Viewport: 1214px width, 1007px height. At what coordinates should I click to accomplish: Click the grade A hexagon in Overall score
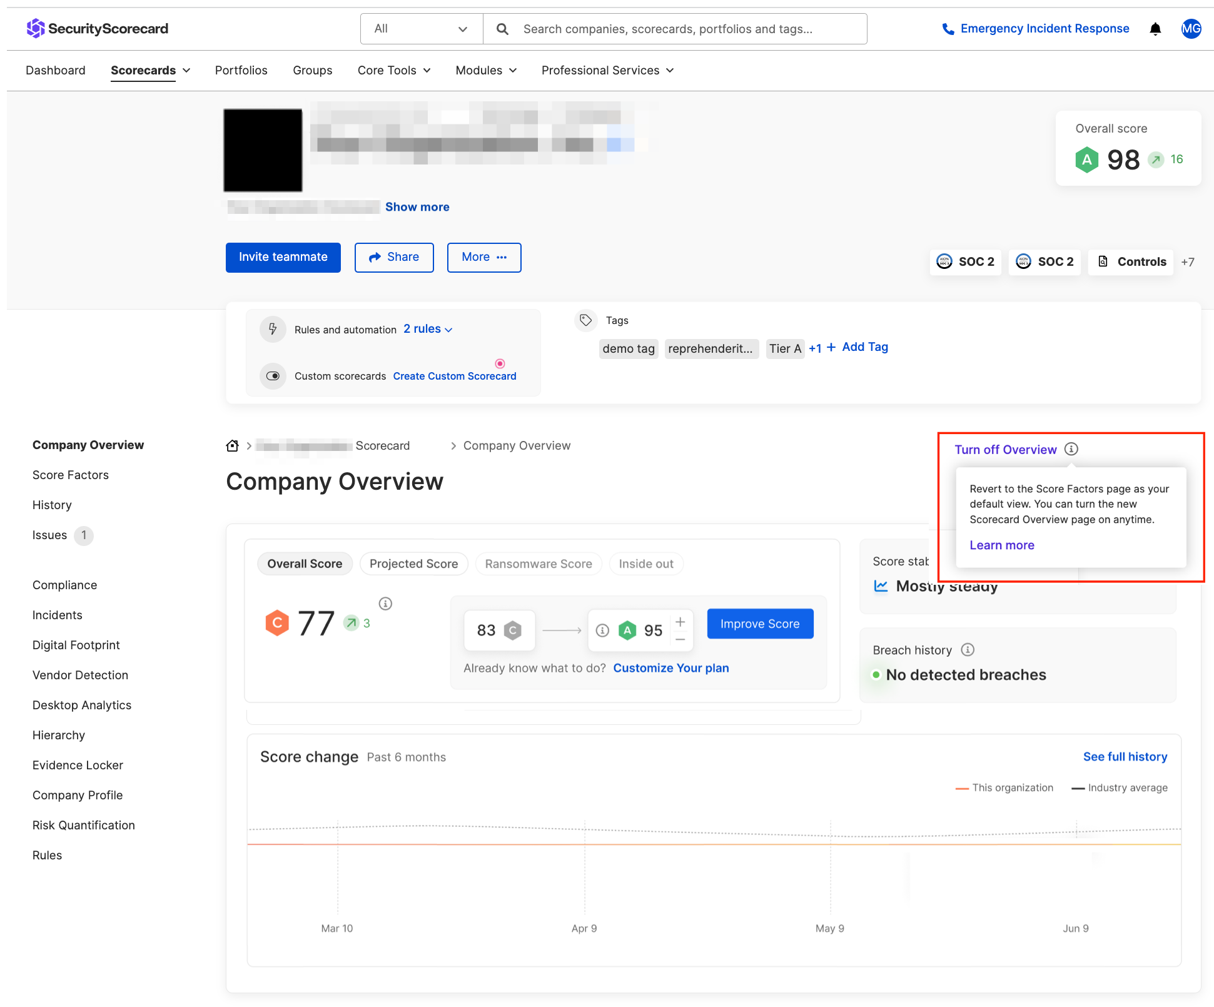(1087, 159)
